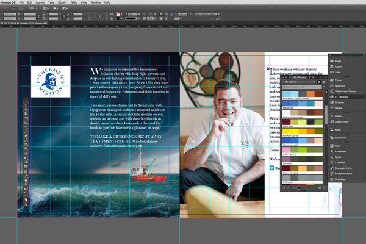Viewport: 366px width, 244px height.
Task: Select the Pen tool
Action: (x=26, y=136)
